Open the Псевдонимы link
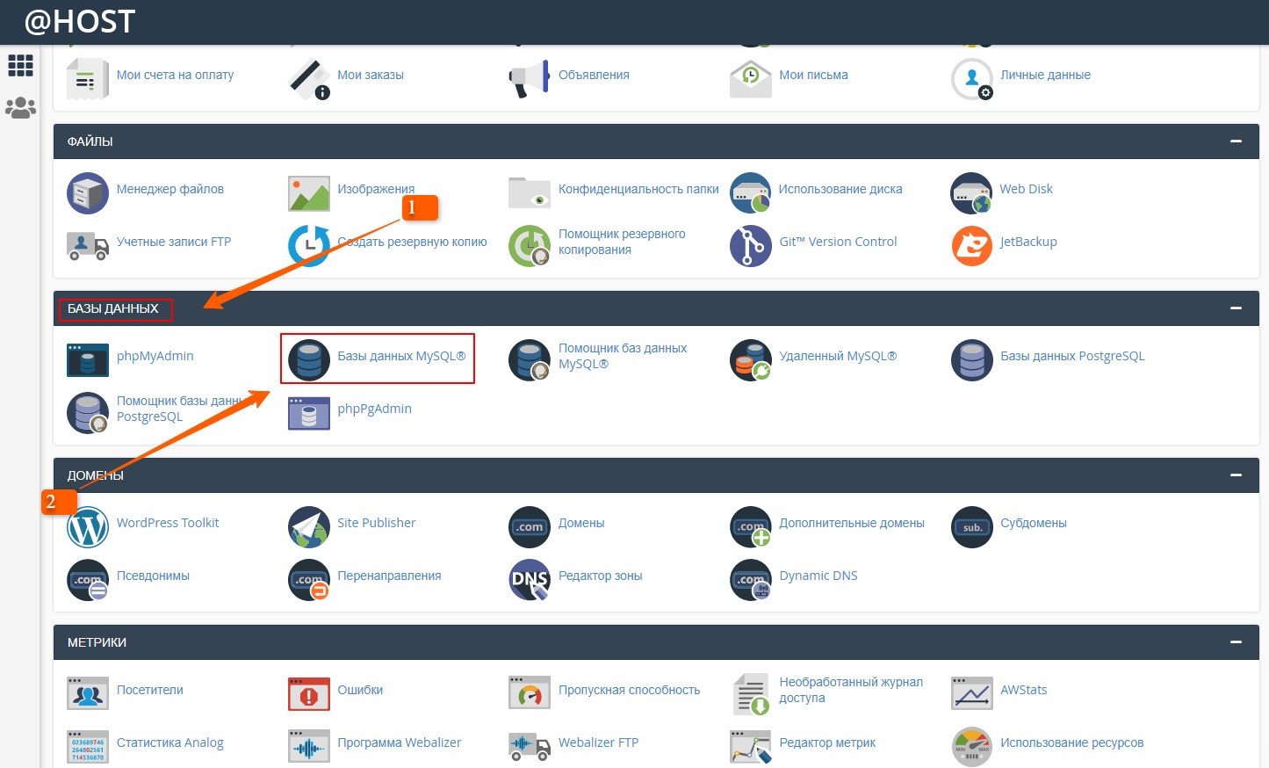The height and width of the screenshot is (768, 1269). click(153, 576)
